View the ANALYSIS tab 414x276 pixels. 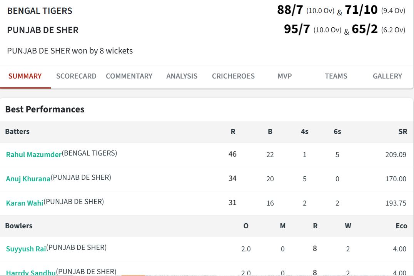[182, 76]
